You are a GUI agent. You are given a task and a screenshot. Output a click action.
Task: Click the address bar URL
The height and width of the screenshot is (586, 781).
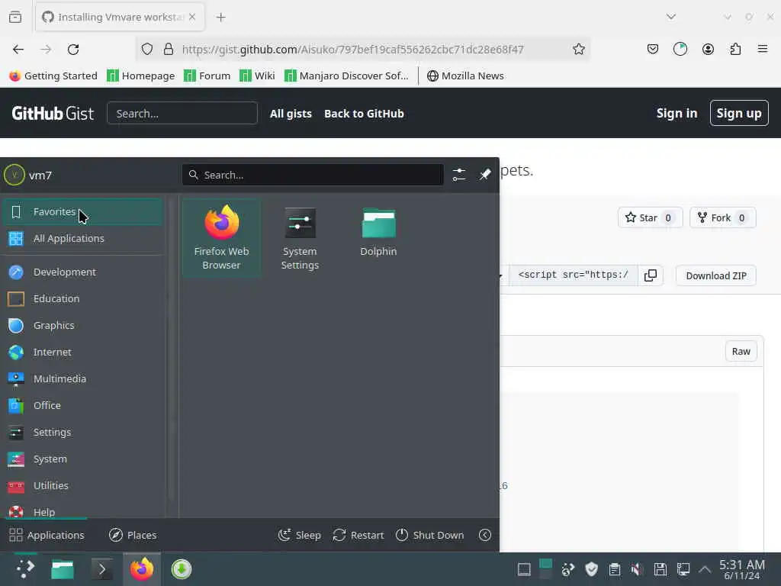point(352,50)
